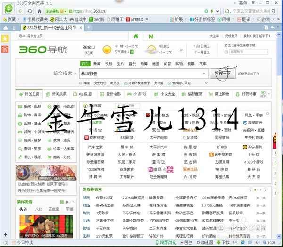Click the search submit button
The height and width of the screenshot is (247, 283).
tap(223, 74)
